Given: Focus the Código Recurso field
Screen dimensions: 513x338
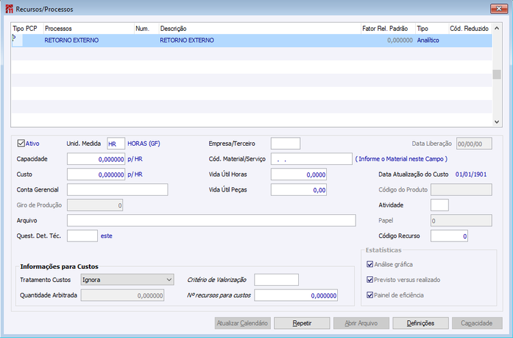Looking at the screenshot, I should point(449,236).
